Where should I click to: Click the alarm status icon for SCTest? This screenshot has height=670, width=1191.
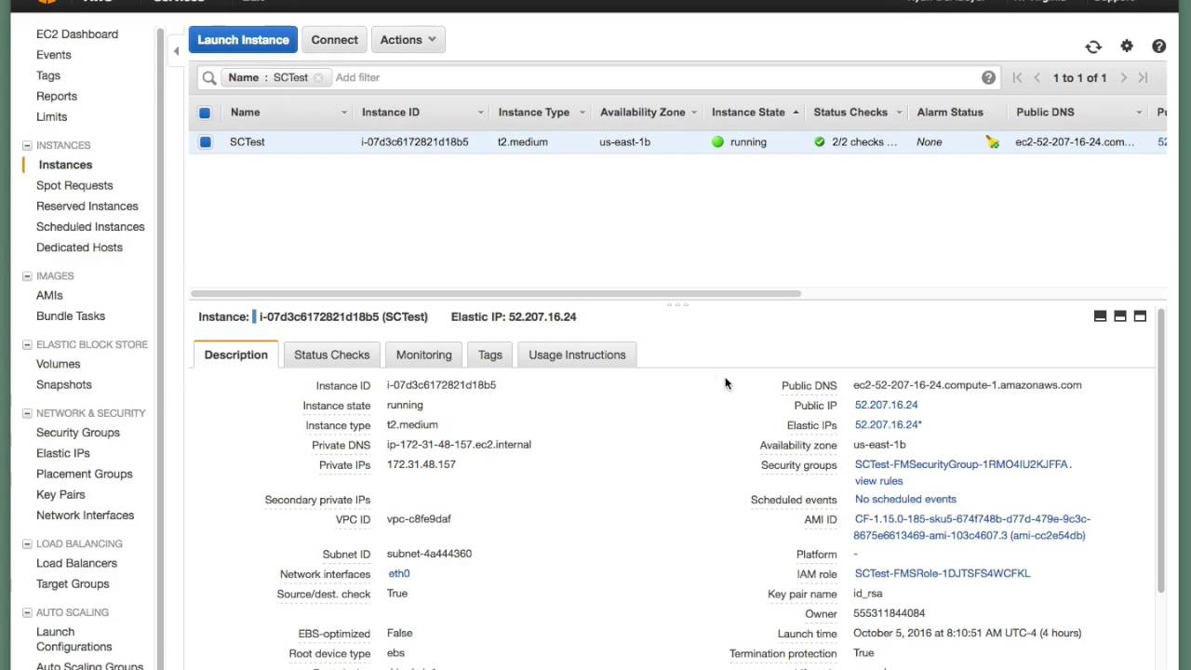(x=993, y=142)
